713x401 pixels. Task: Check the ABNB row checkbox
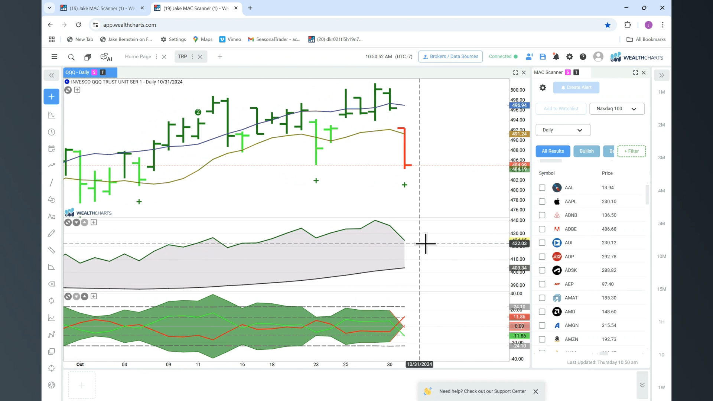(542, 215)
